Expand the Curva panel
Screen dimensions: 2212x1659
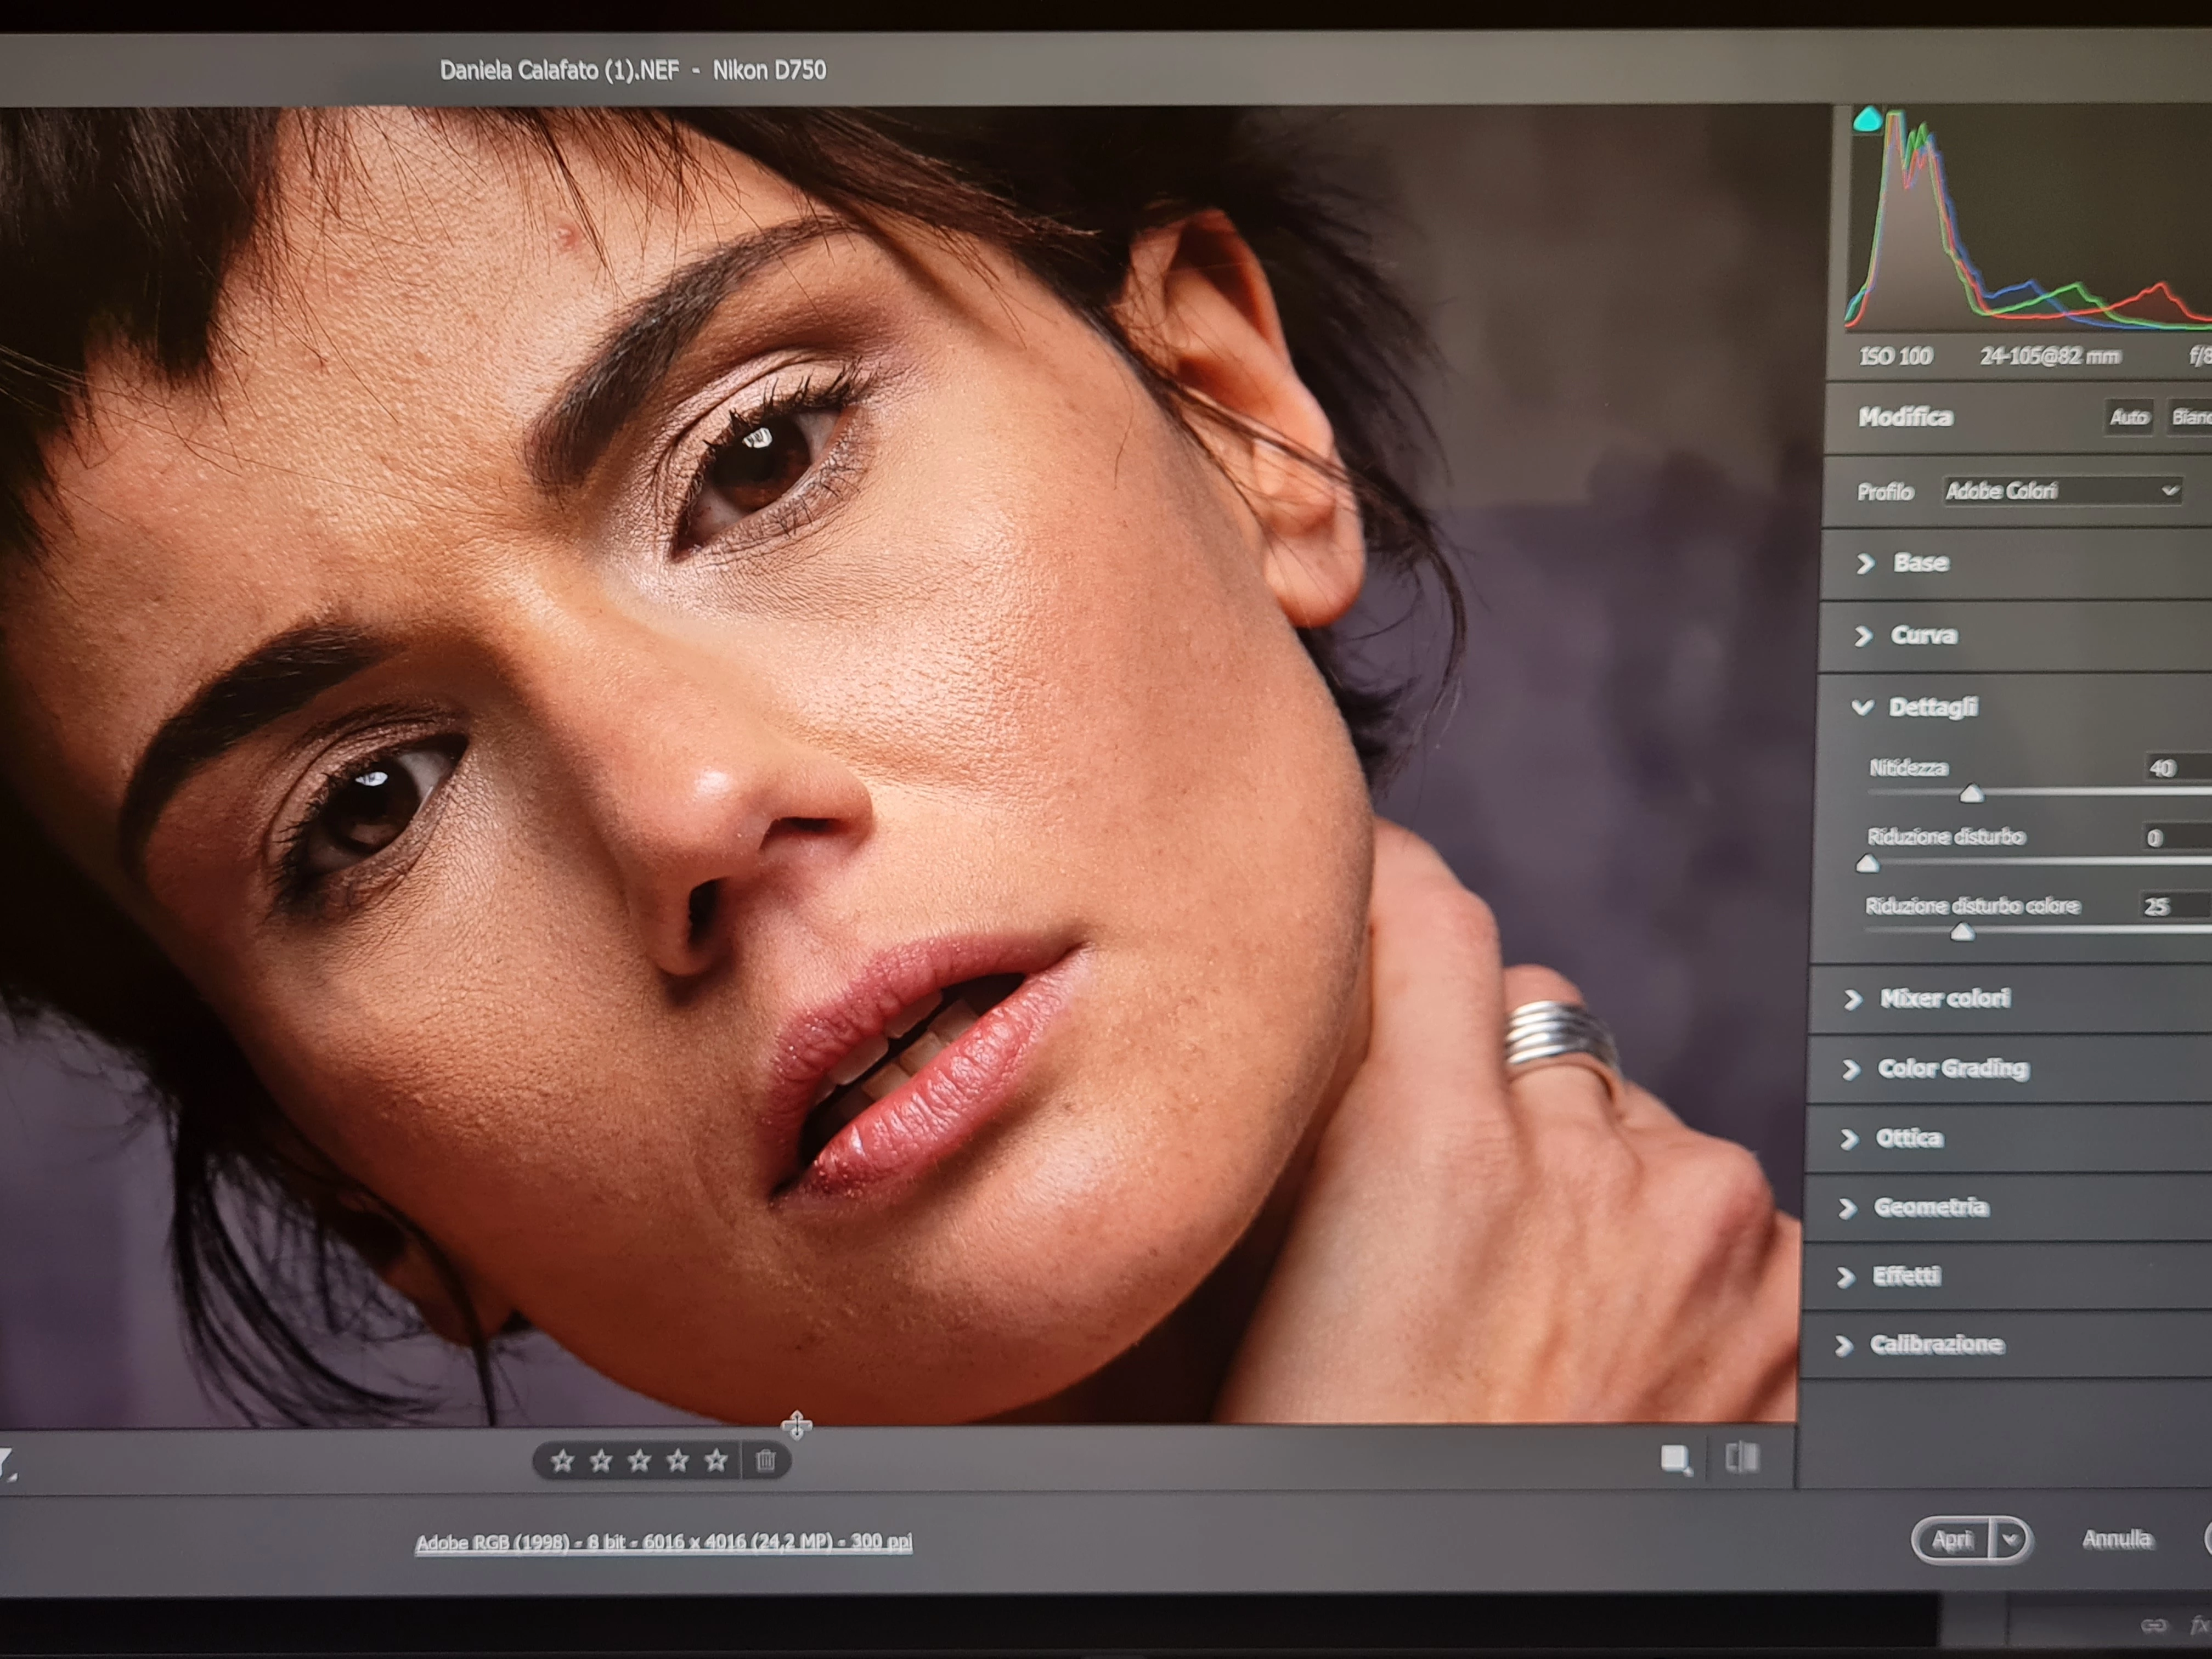(1922, 636)
